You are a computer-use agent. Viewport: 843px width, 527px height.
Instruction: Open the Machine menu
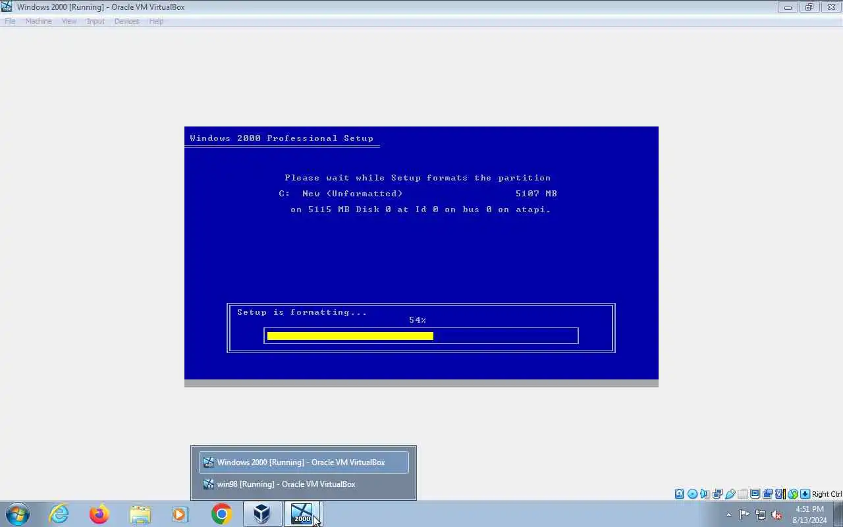(x=38, y=21)
